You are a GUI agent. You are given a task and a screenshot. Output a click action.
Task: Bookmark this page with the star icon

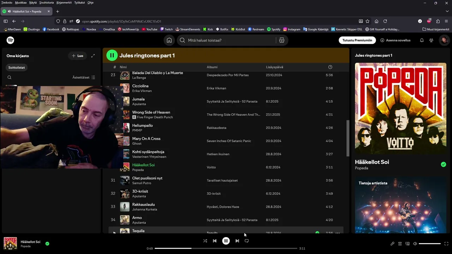point(368,21)
